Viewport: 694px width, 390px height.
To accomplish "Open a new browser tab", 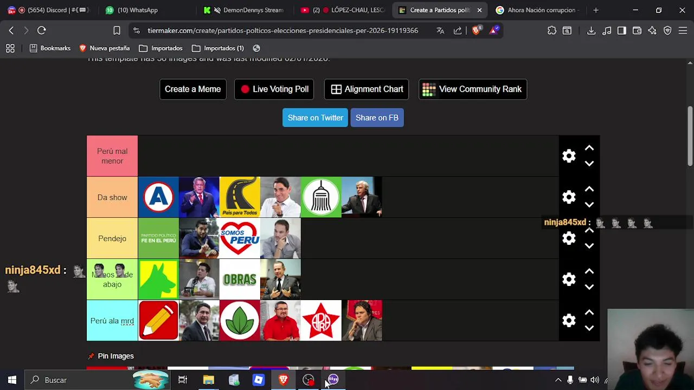I will tap(596, 10).
